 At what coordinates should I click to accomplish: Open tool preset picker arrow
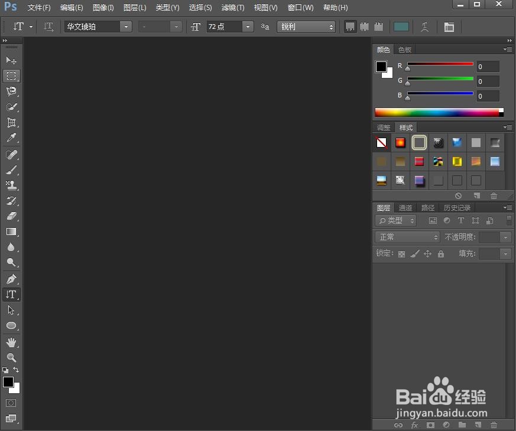tap(31, 27)
